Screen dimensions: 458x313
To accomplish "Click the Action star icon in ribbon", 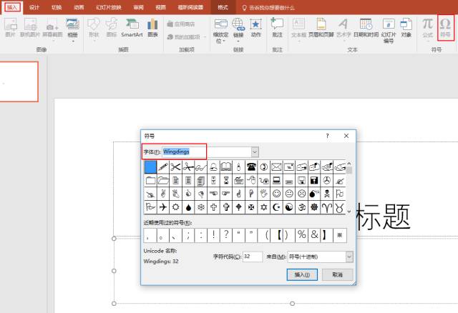I will coord(255,28).
